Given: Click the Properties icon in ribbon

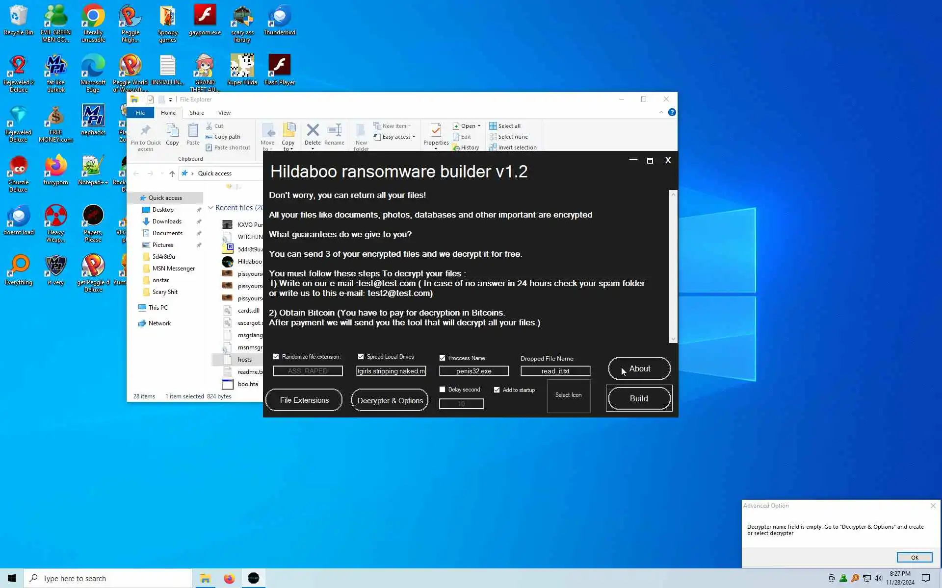Looking at the screenshot, I should [436, 131].
